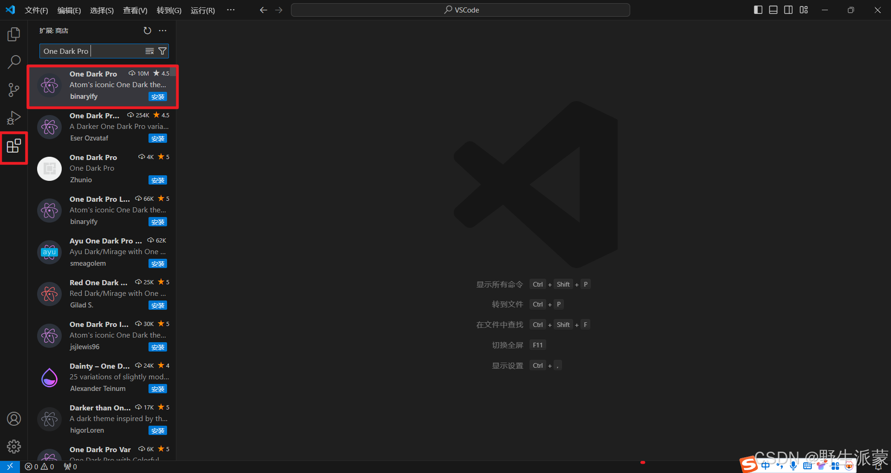Install Dainty One Dark by Alexander Teinum
This screenshot has height=473, width=891.
point(158,389)
